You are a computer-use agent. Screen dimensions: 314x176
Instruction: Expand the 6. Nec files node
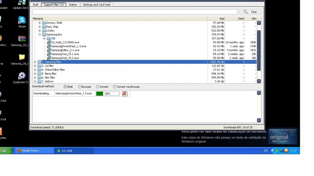tap(35, 77)
